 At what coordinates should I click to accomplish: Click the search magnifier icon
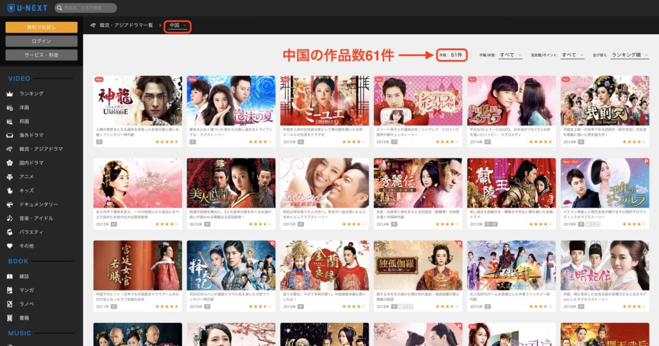pyautogui.click(x=60, y=8)
